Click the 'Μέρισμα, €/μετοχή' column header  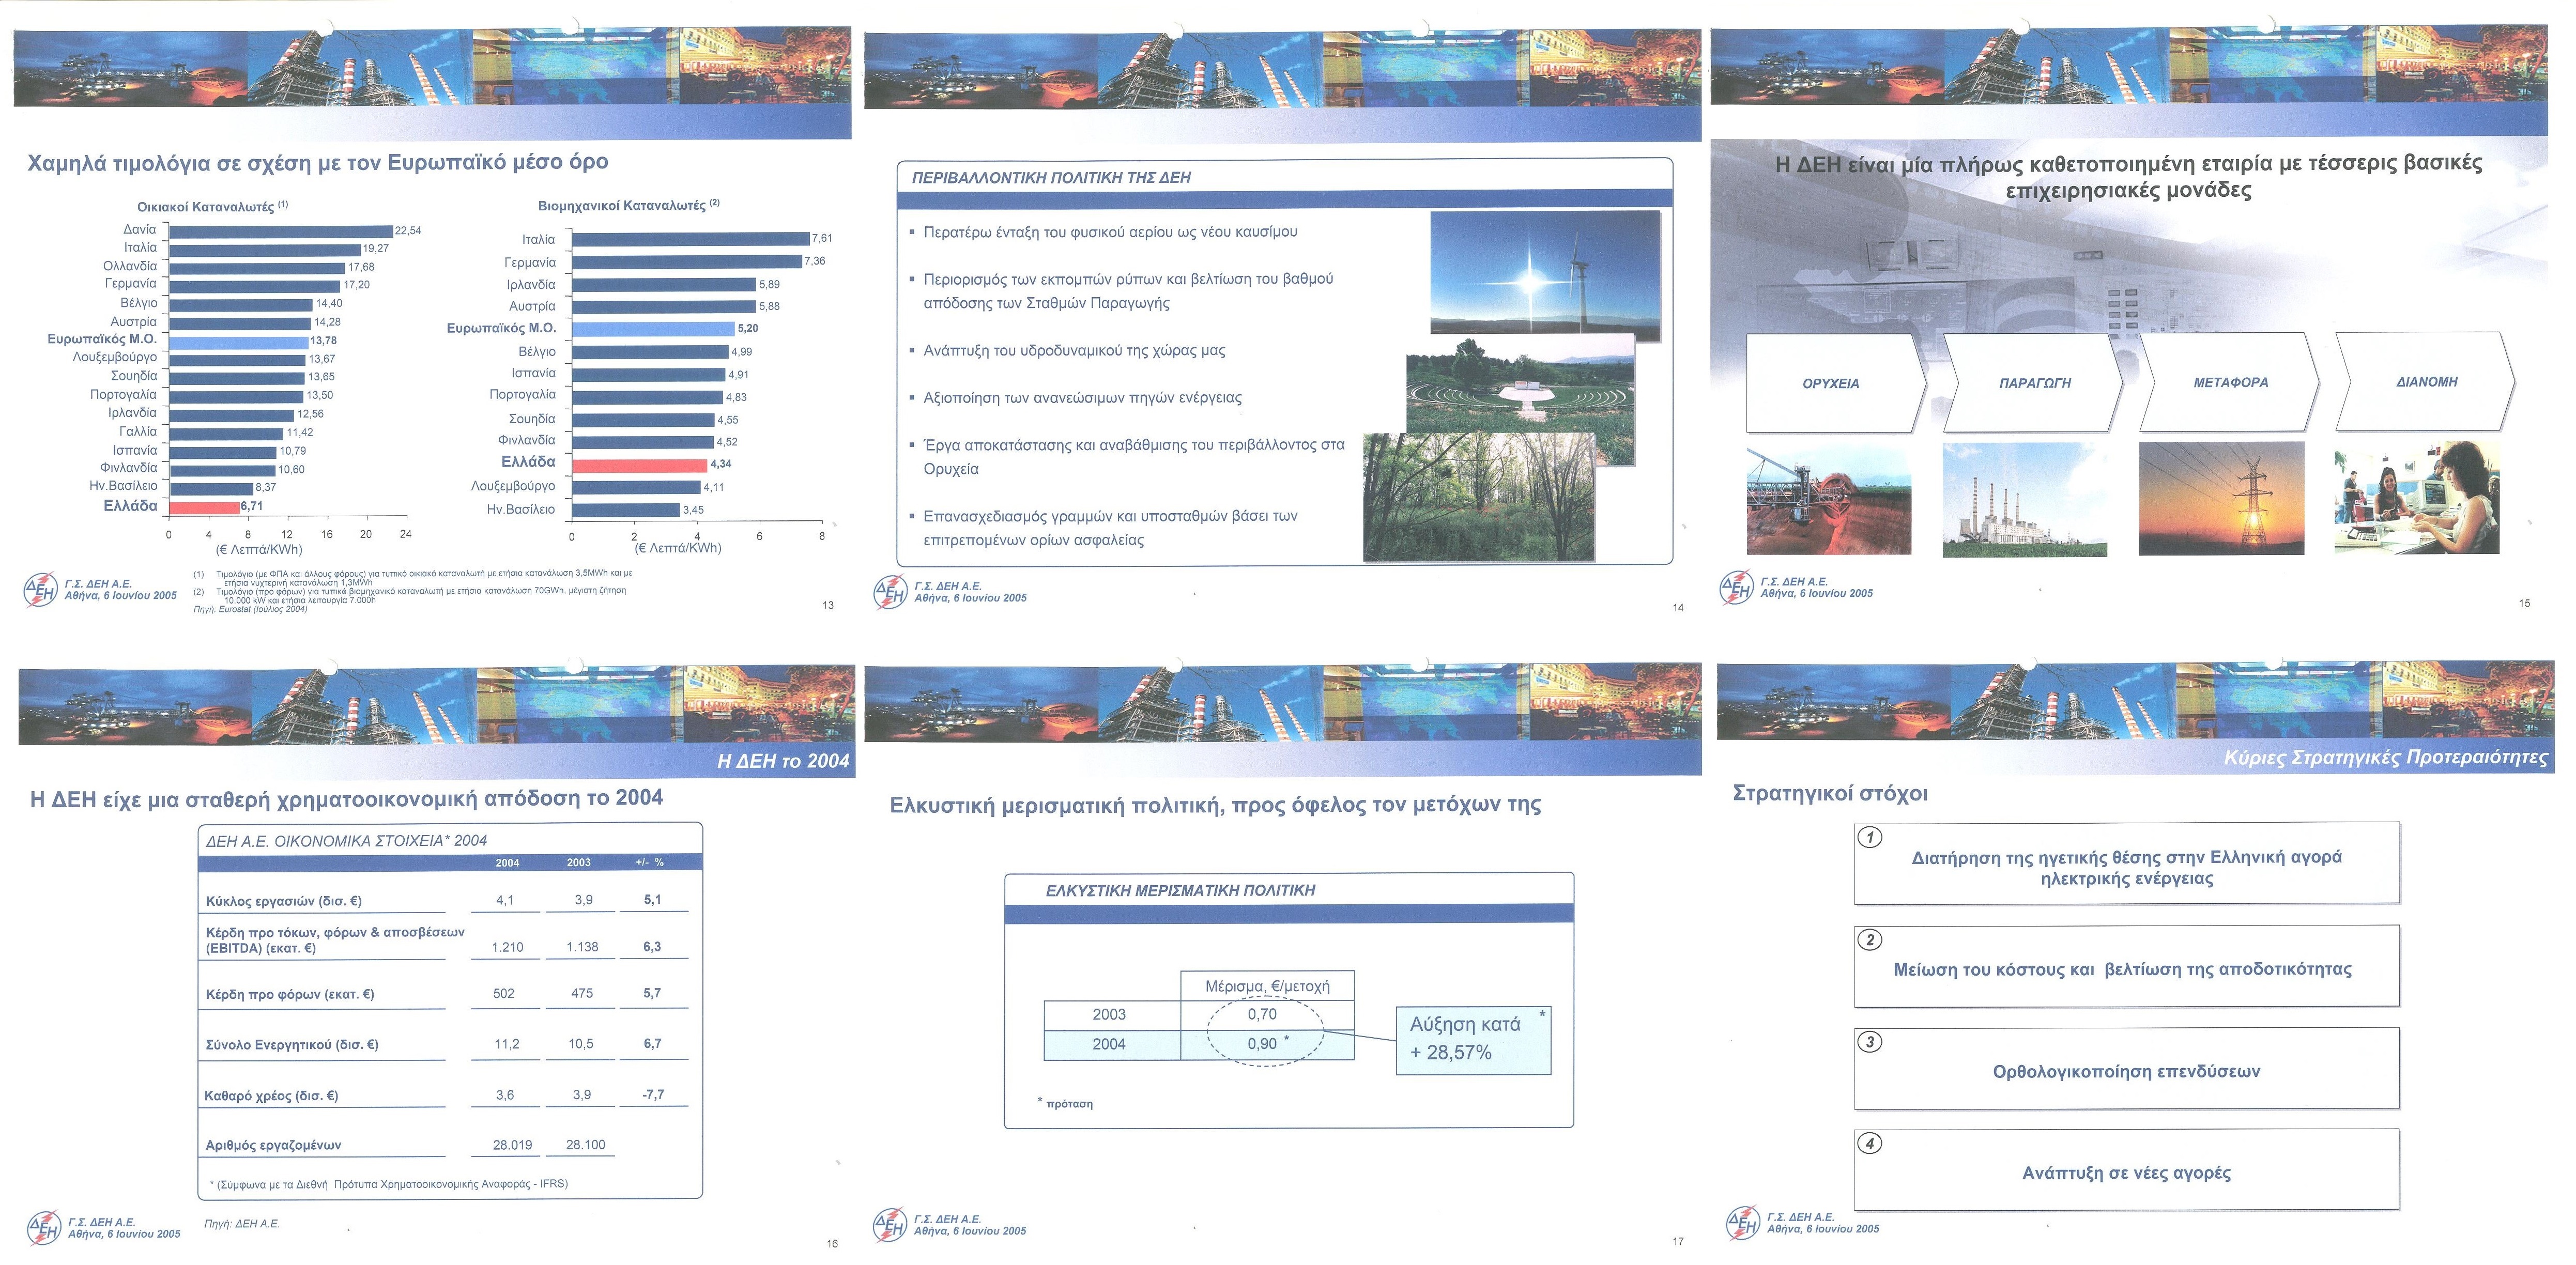pos(1267,986)
